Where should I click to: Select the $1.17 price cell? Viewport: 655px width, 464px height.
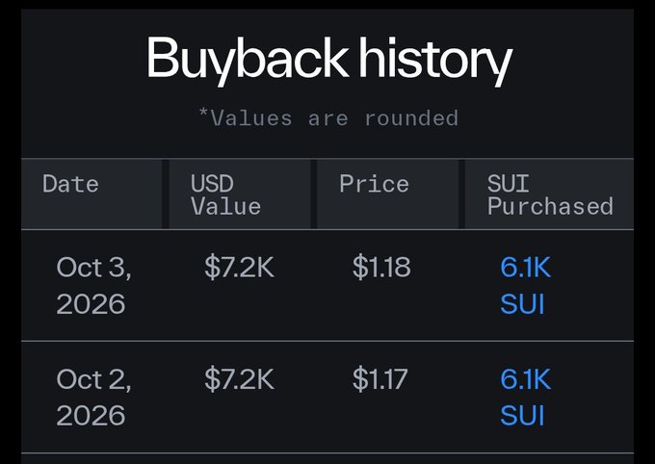[380, 378]
